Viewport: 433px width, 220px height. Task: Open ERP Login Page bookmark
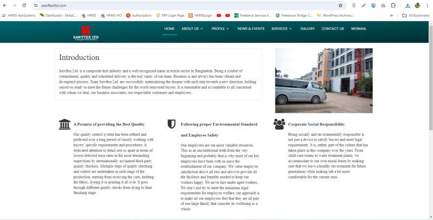point(170,16)
